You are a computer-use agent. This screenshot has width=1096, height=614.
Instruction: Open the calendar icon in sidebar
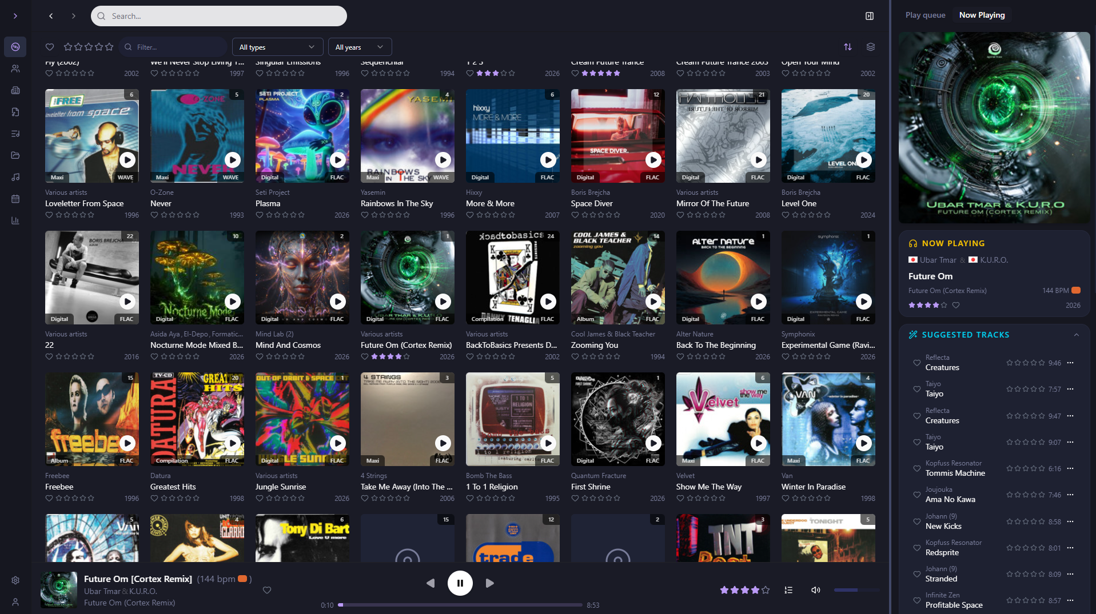click(15, 199)
